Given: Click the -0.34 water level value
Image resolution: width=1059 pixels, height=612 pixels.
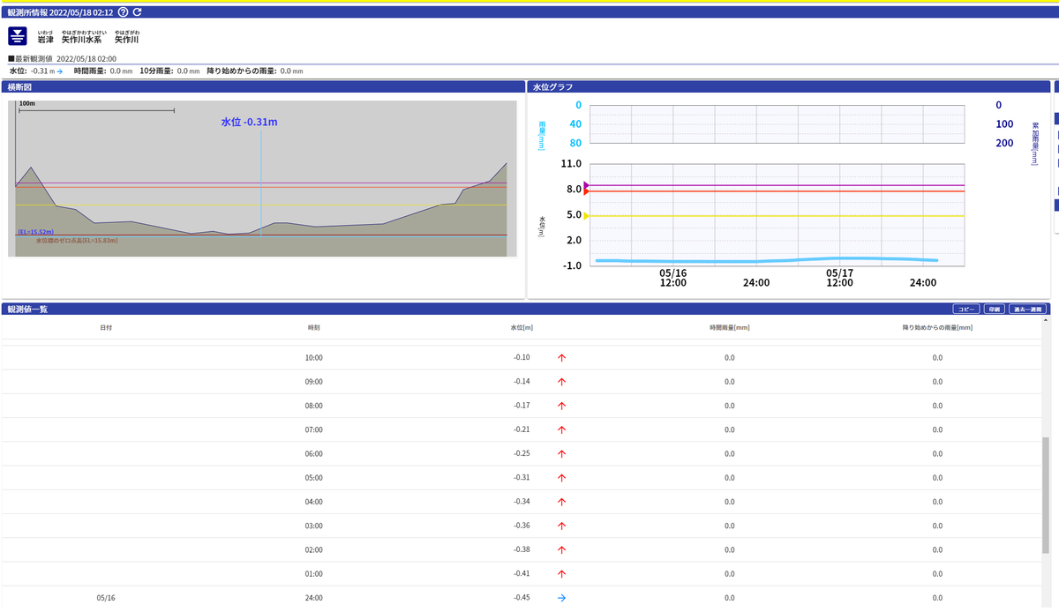Looking at the screenshot, I should [x=522, y=502].
